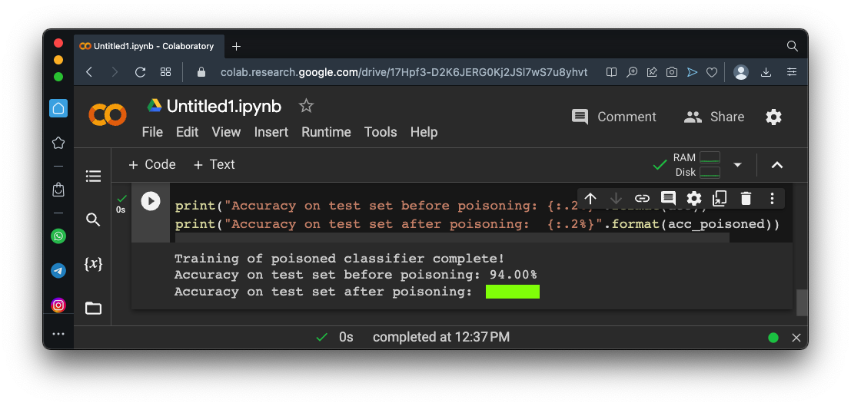Image resolution: width=851 pixels, height=406 pixels.
Task: Open the Runtime menu
Action: pyautogui.click(x=326, y=132)
